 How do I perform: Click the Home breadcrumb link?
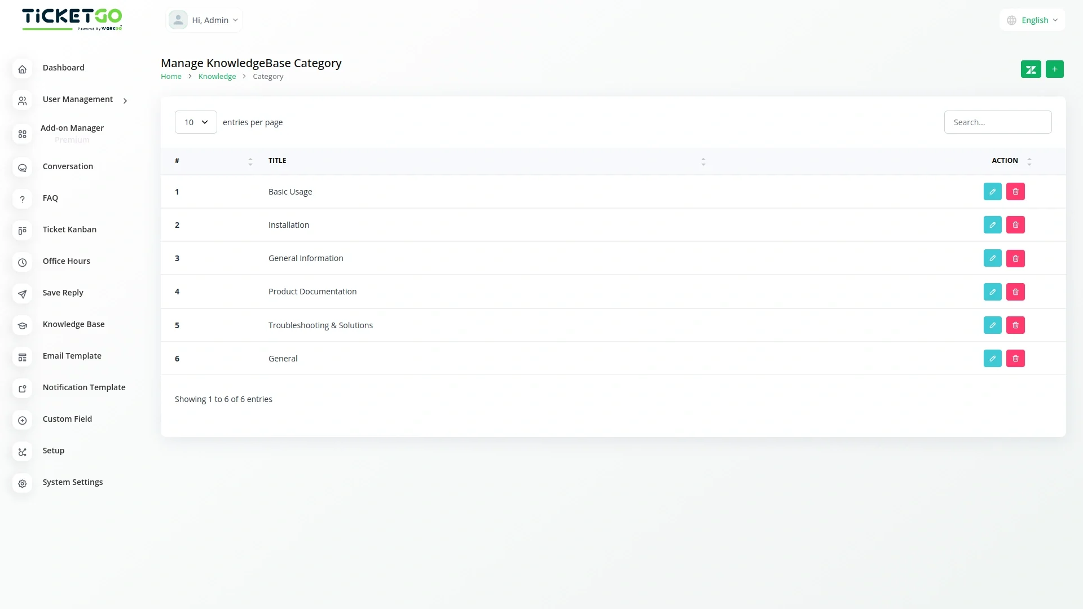click(171, 77)
